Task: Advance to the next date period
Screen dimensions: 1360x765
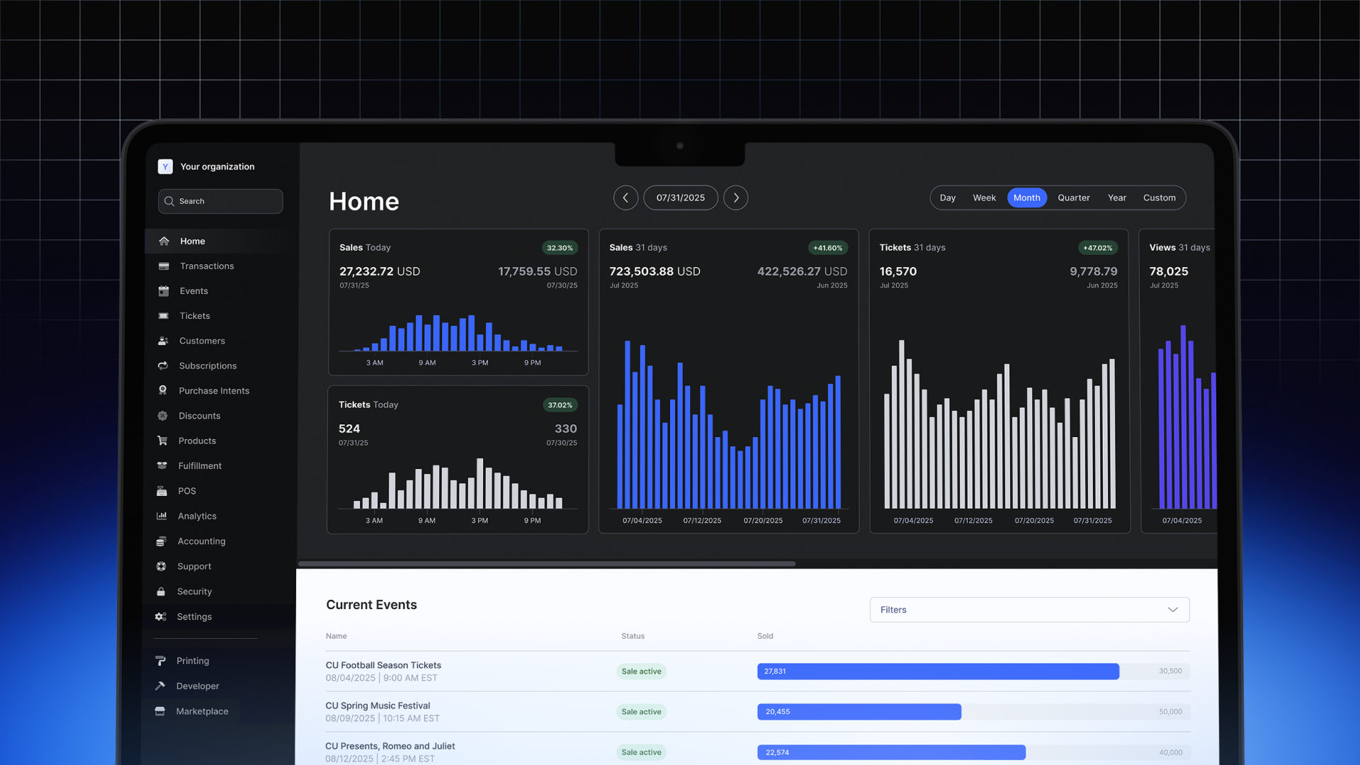Action: 735,198
